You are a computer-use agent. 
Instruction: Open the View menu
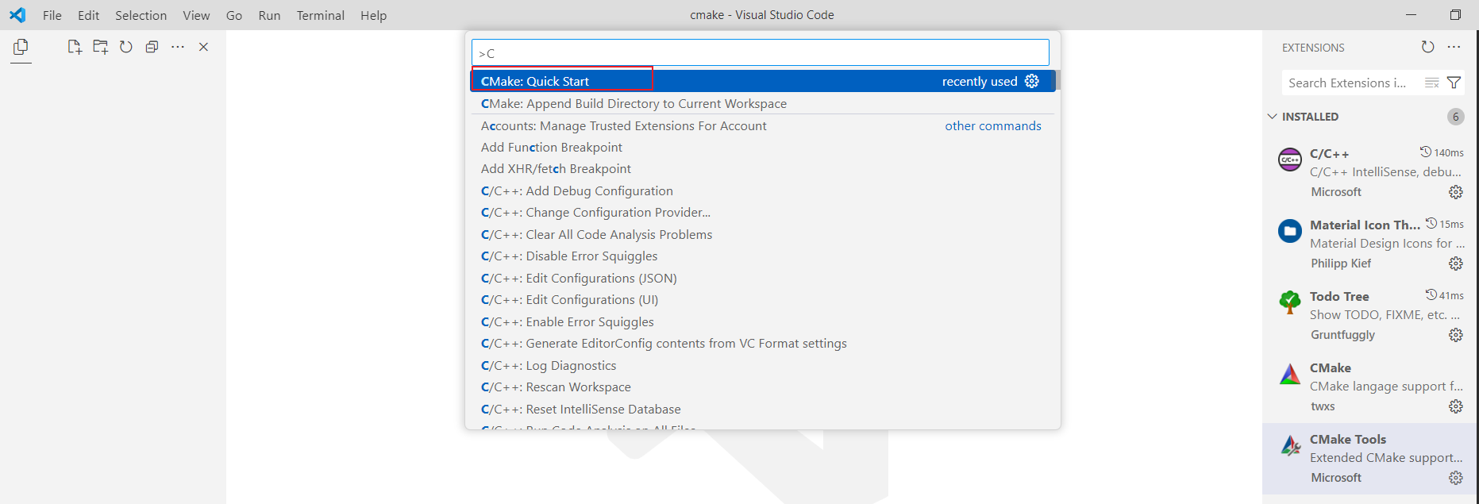coord(196,15)
